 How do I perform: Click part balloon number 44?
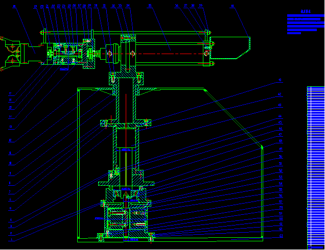[280, 116]
